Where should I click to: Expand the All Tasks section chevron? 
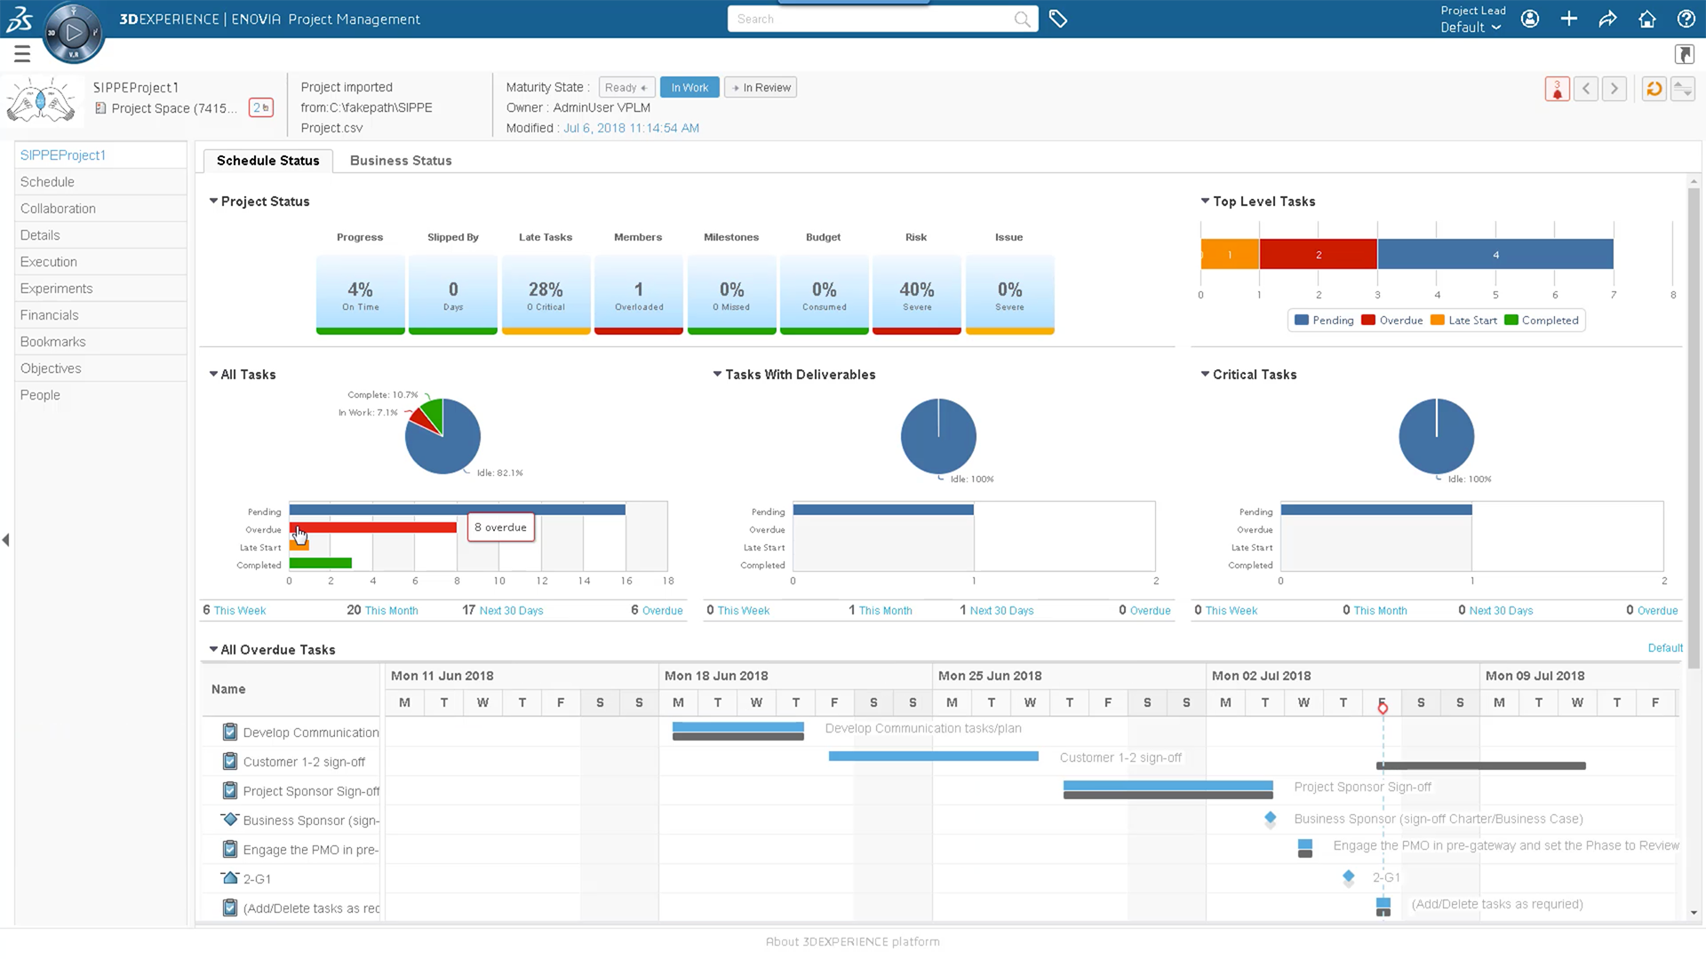214,374
